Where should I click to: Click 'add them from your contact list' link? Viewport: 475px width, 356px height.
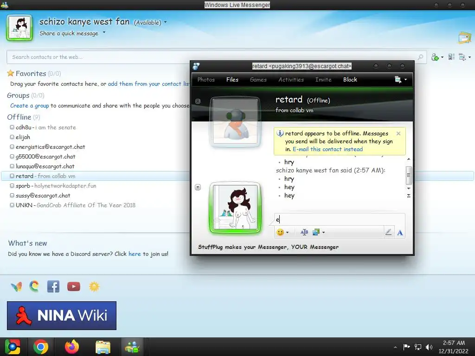coord(149,84)
